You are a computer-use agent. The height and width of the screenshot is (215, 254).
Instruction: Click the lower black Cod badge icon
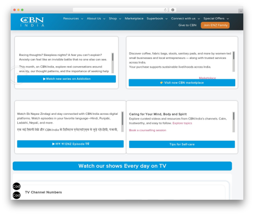[x=17, y=195]
